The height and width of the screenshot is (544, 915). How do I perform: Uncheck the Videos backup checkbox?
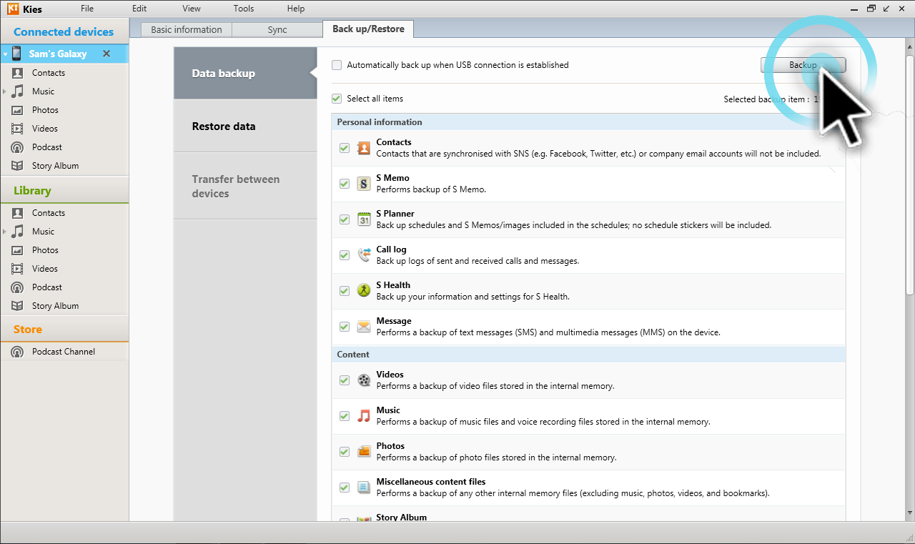(x=345, y=380)
